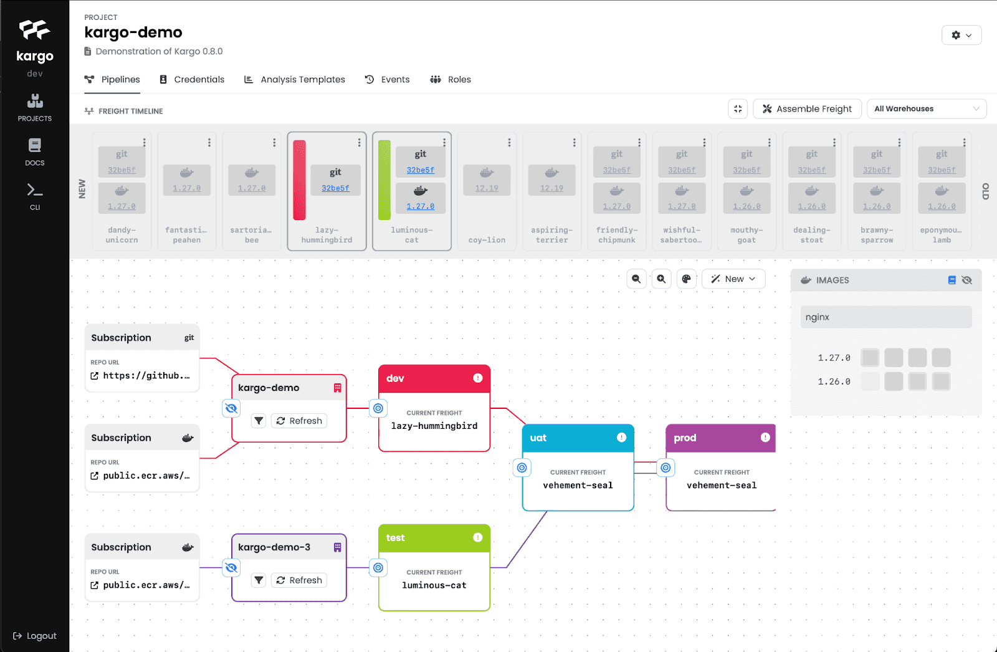Collapse the freight timeline view icon
Image resolution: width=997 pixels, height=652 pixels.
pyautogui.click(x=738, y=108)
